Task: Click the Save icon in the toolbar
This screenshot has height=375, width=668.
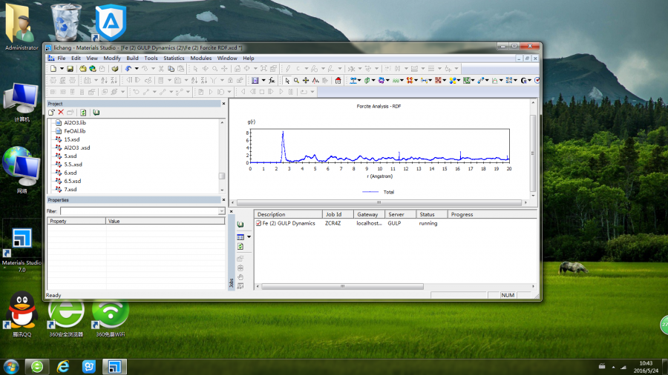Action: click(x=71, y=69)
